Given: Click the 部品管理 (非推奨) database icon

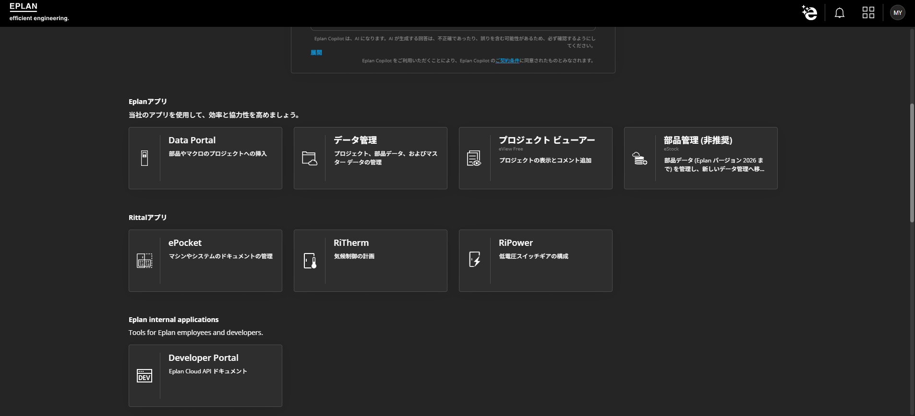Looking at the screenshot, I should (639, 158).
